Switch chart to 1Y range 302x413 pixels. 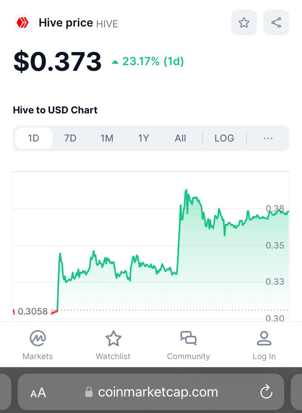click(143, 138)
